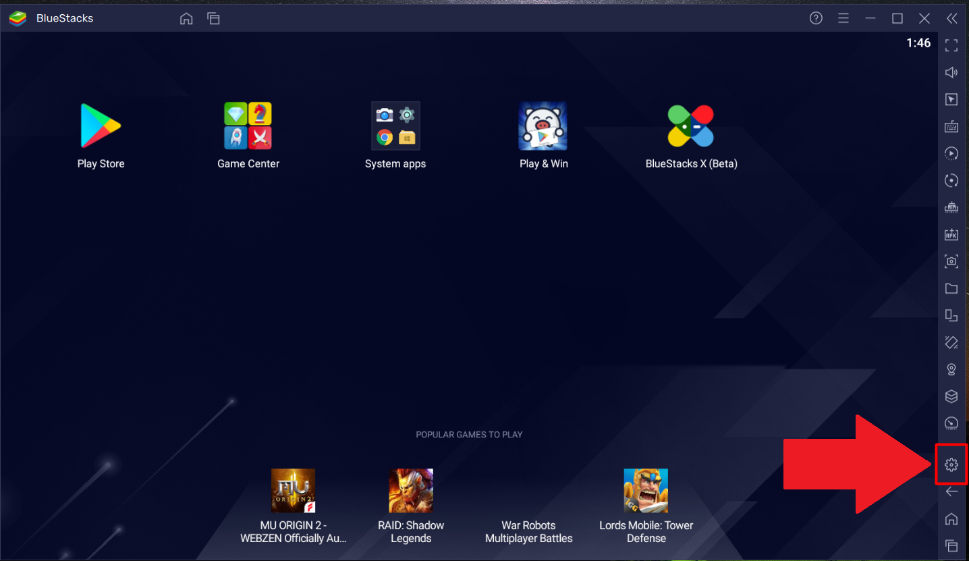The height and width of the screenshot is (561, 969).
Task: Close the BlueStacks window
Action: [x=924, y=18]
